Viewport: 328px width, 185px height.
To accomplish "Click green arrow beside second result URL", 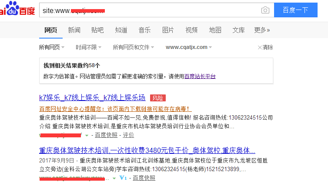I will pos(114,178).
